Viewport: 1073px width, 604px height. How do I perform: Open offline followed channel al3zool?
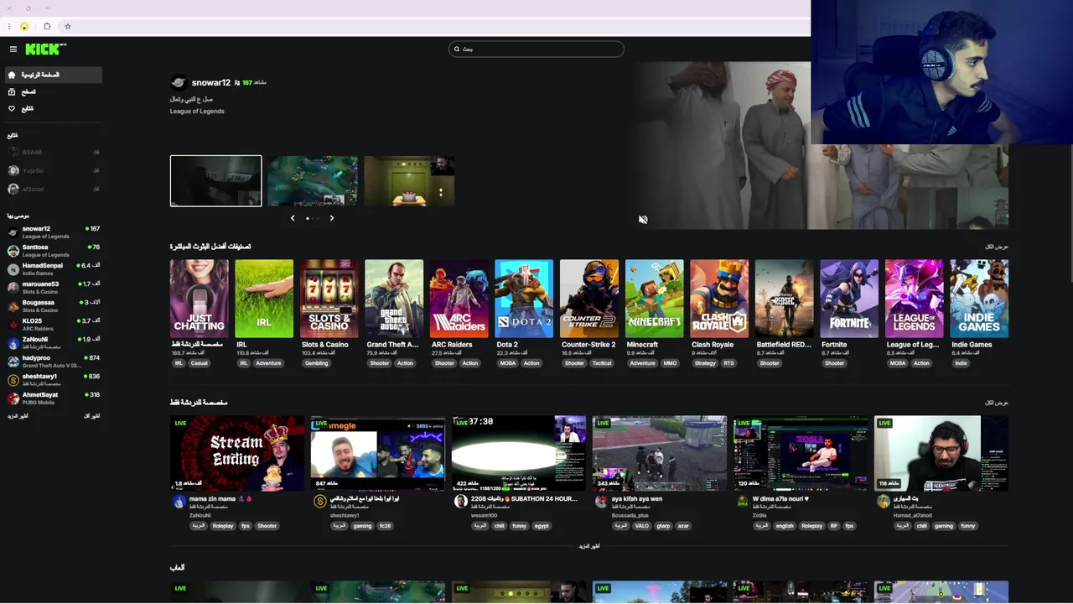[x=52, y=189]
